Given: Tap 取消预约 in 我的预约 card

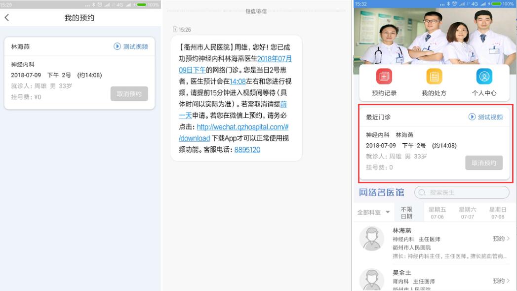Looking at the screenshot, I should (x=129, y=94).
